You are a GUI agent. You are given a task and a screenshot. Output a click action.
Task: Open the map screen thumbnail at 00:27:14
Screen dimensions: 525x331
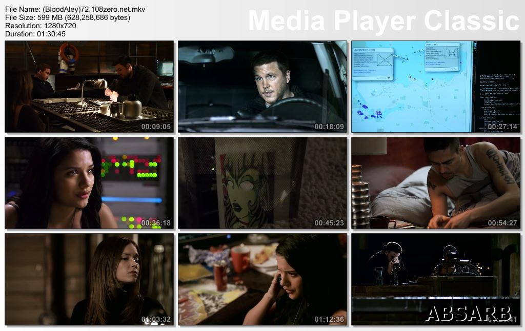(x=436, y=87)
